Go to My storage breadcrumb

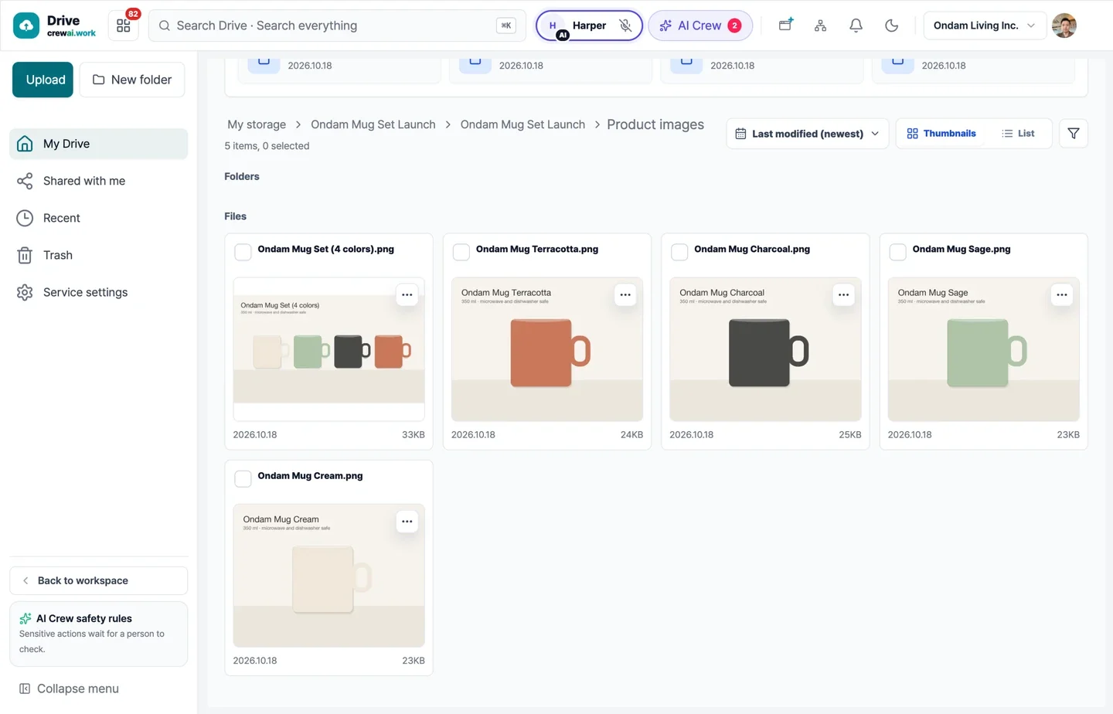click(257, 124)
